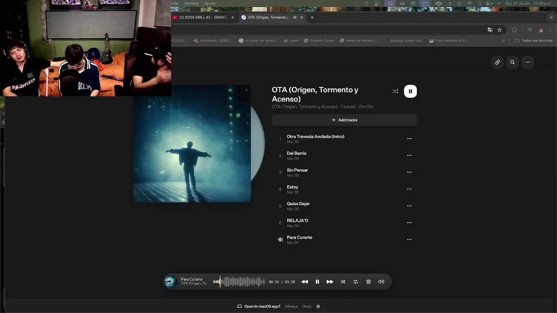Expand the hidden bookmarks overflow chevron

click(x=503, y=40)
